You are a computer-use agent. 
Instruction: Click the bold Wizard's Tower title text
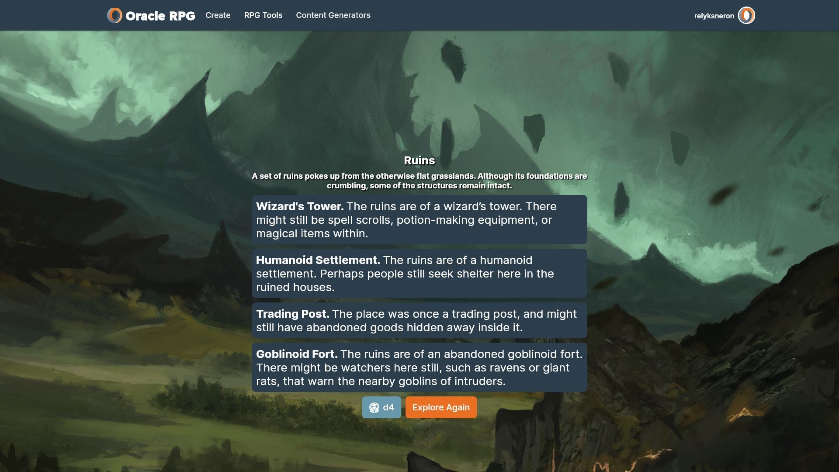300,206
